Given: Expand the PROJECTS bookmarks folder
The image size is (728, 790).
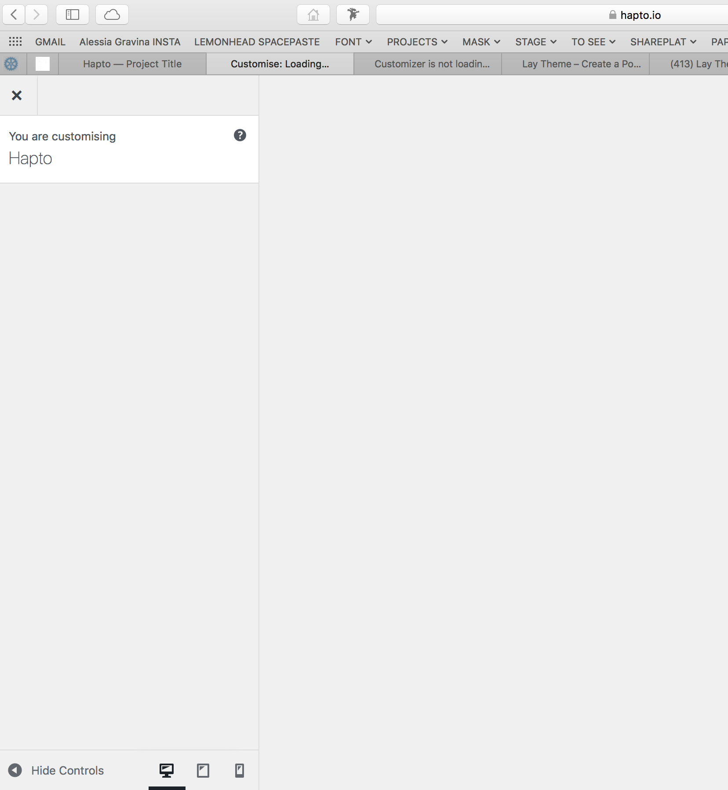Looking at the screenshot, I should [417, 42].
